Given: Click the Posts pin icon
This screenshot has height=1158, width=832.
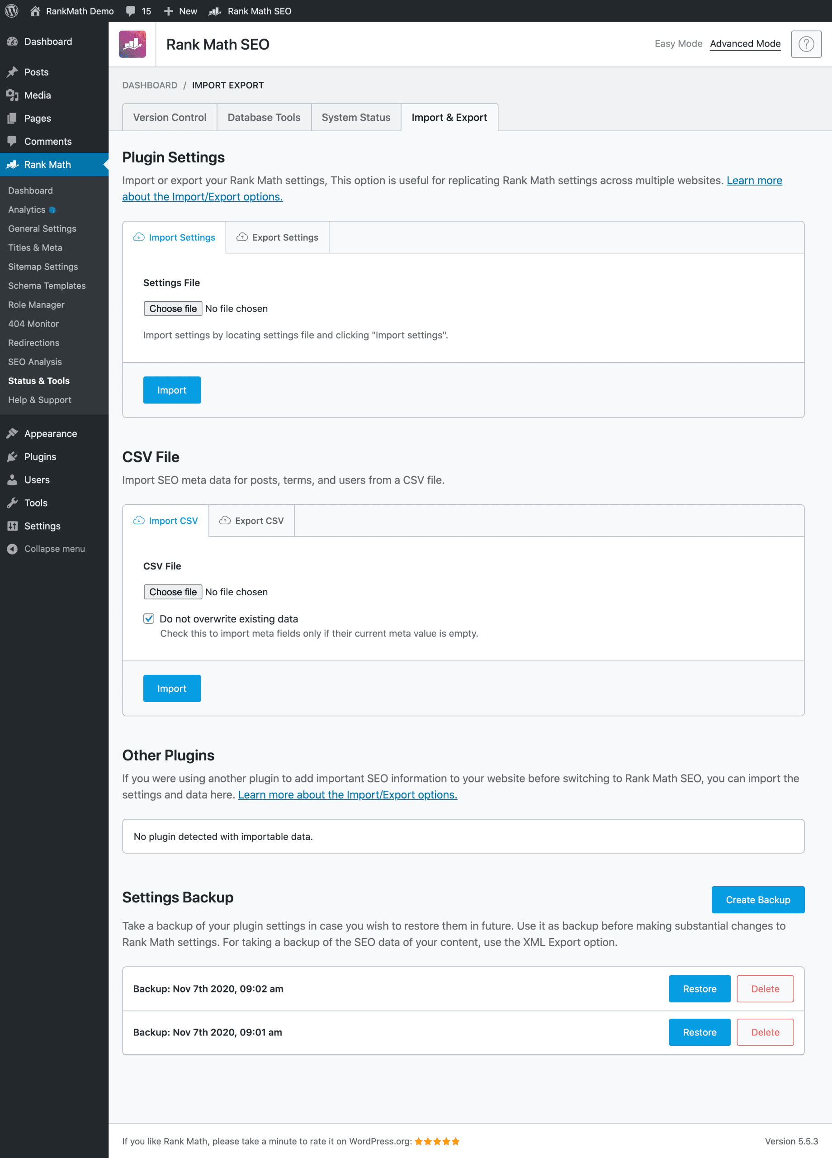Looking at the screenshot, I should [12, 72].
